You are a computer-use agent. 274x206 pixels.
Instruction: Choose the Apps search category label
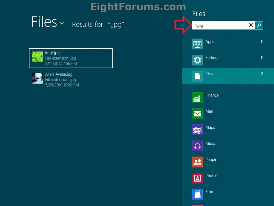point(210,42)
